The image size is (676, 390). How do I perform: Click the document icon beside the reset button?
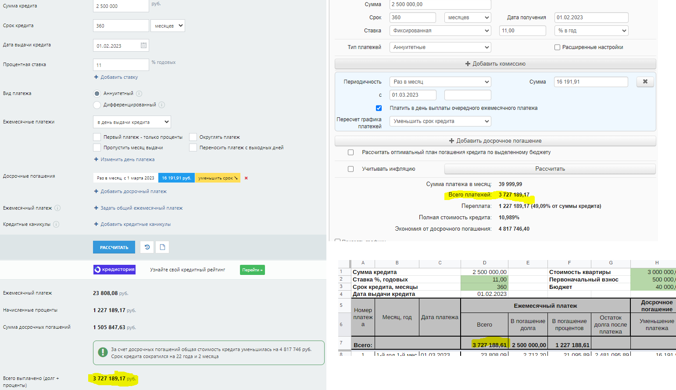(162, 247)
